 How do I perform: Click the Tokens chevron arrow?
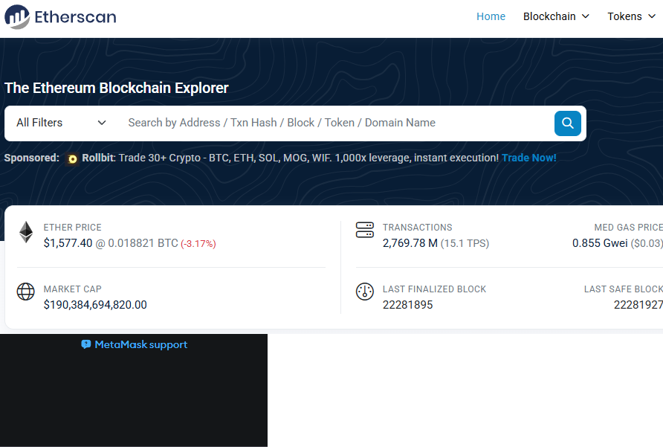(652, 16)
